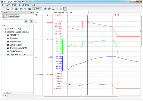Screen dimensions: 143x101
Task: Click the green value starting 4658
Action: click(50, 40)
